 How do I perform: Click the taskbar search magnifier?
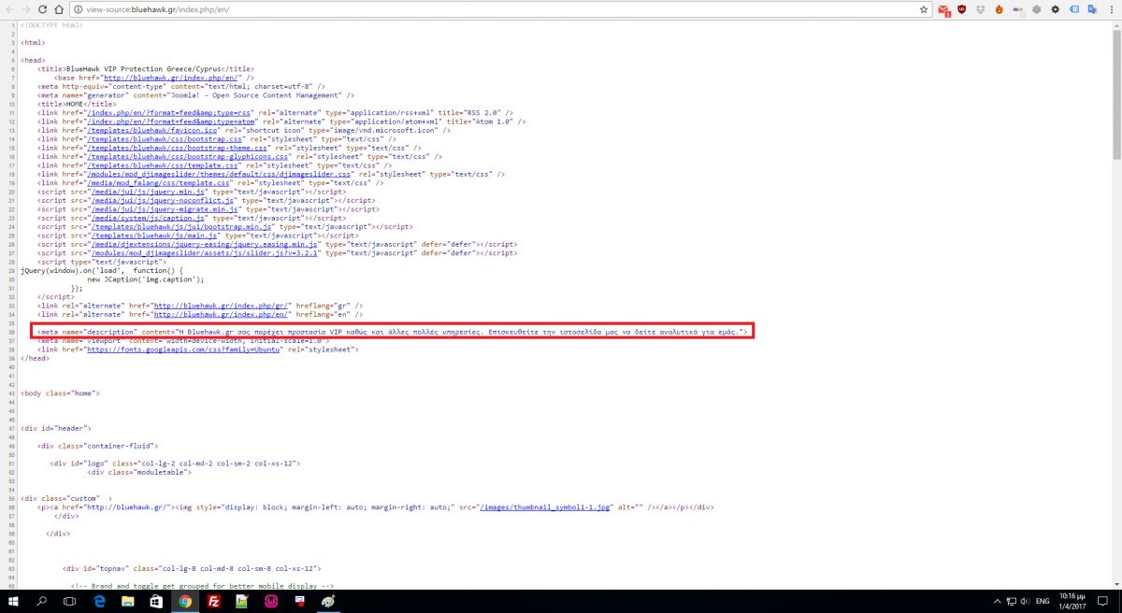pyautogui.click(x=43, y=602)
